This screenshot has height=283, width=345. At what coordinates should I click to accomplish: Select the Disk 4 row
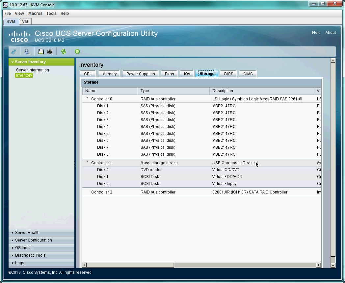[202, 127]
